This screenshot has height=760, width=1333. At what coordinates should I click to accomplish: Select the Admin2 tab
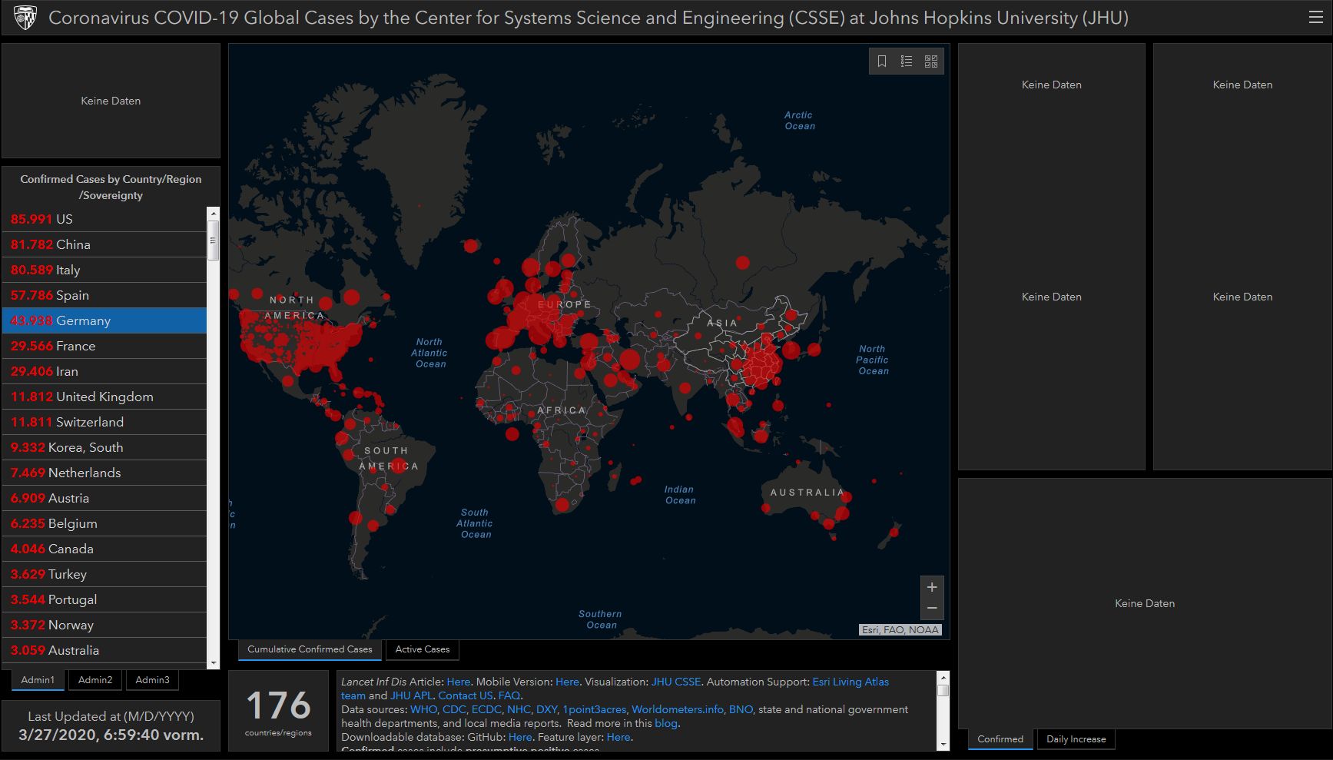tap(95, 680)
